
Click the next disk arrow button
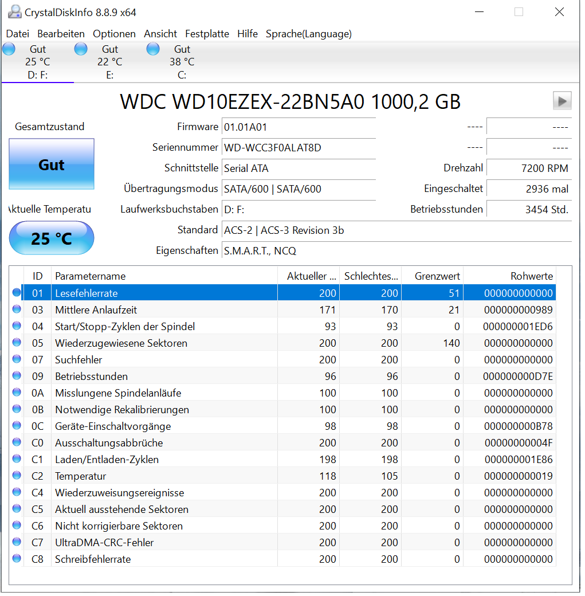562,101
